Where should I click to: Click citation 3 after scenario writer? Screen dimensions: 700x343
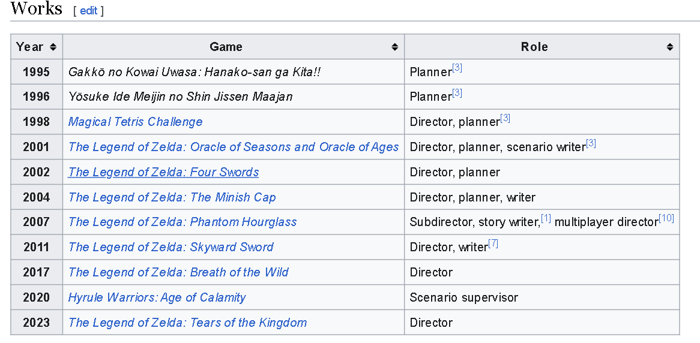[591, 143]
